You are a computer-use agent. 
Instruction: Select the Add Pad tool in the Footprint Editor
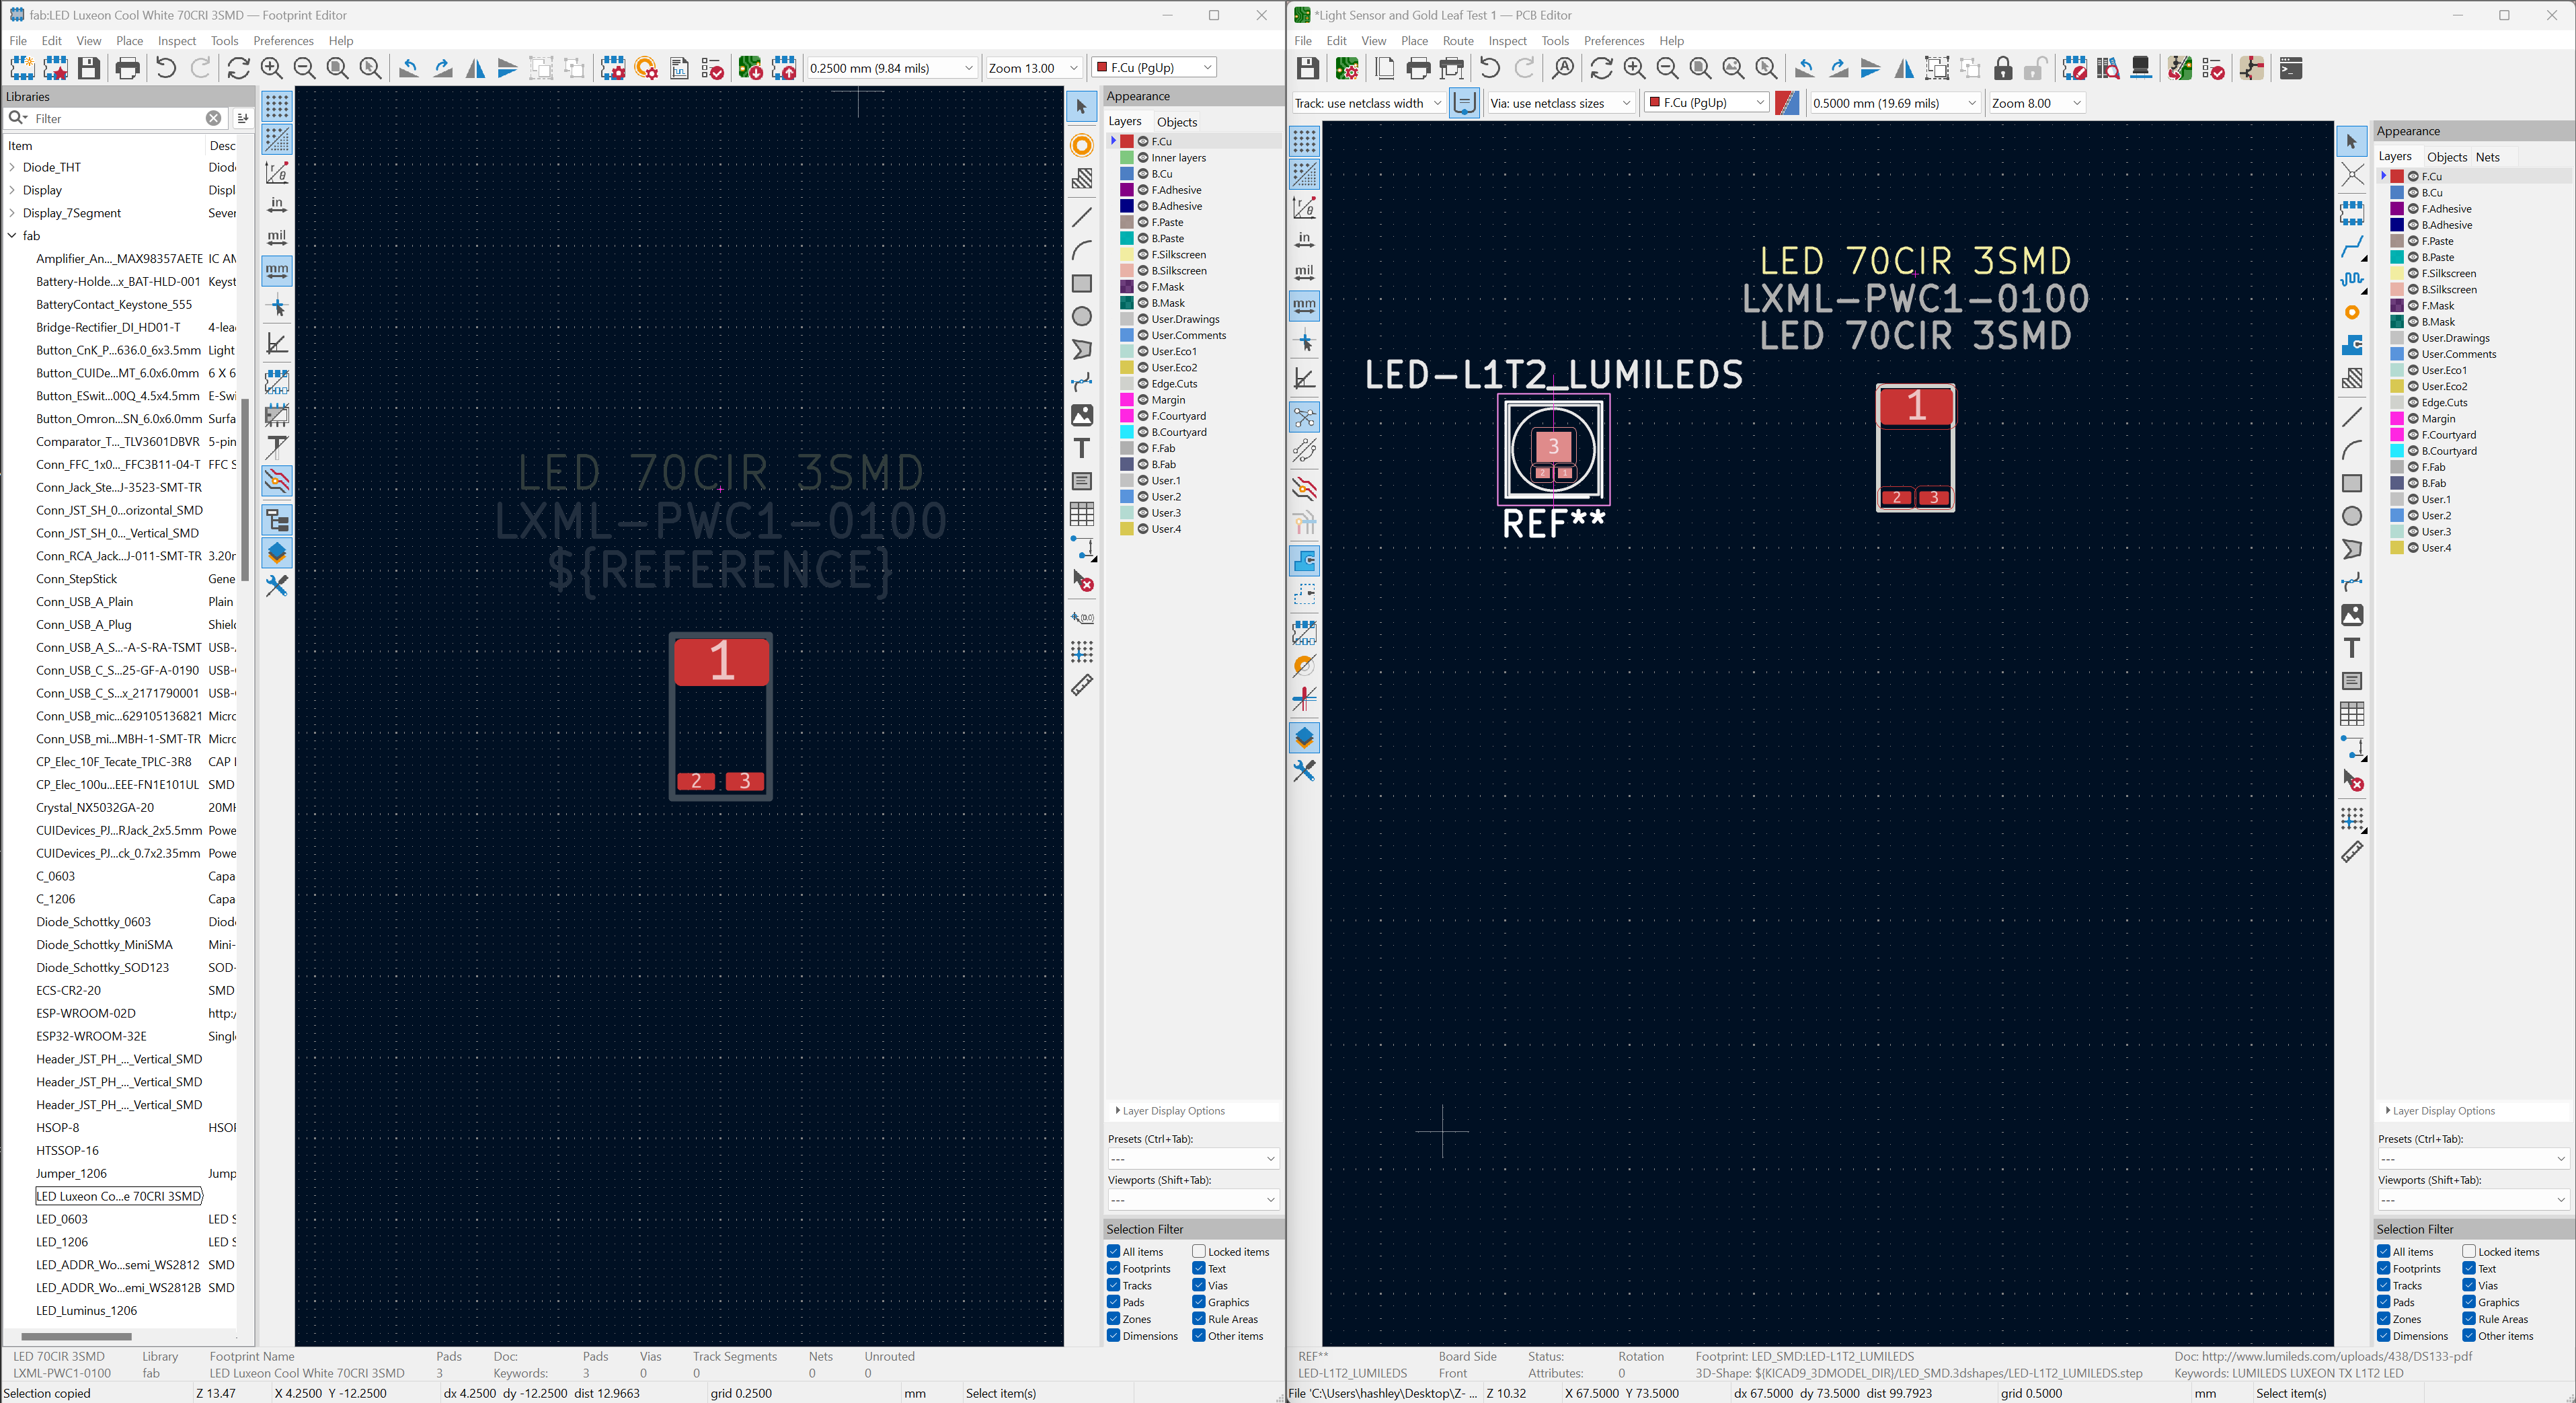1082,145
